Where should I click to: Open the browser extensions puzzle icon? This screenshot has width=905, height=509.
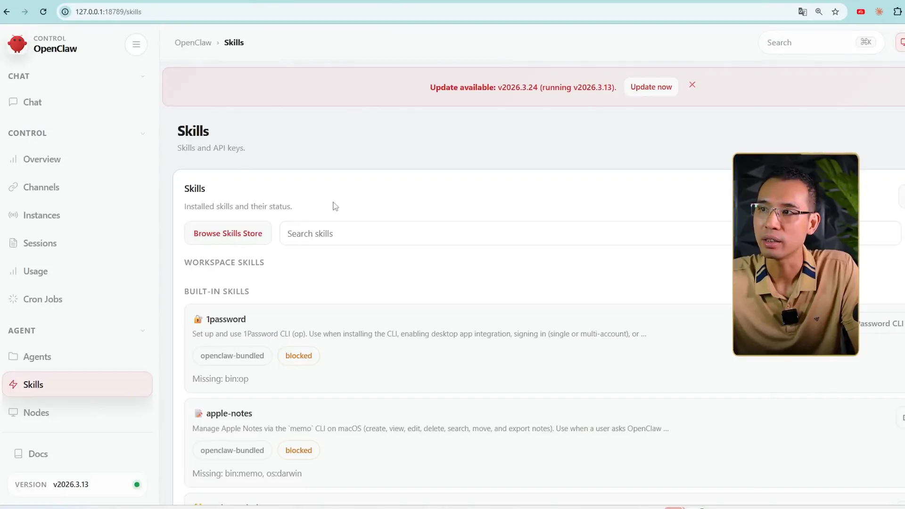(897, 12)
